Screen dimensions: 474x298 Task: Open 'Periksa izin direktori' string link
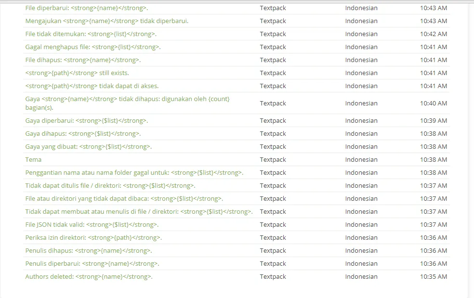coord(93,238)
